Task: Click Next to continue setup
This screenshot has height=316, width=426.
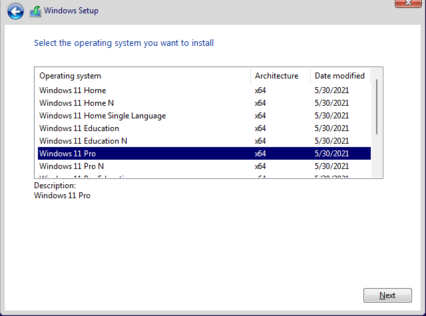Action: (x=387, y=295)
